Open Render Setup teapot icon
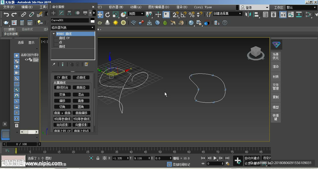This screenshot has height=169, width=318. [6, 23]
